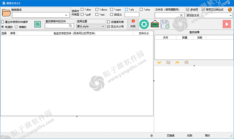Enable the *.doc file type checkbox
Viewport: 234px width, 139px height.
click(x=82, y=9)
